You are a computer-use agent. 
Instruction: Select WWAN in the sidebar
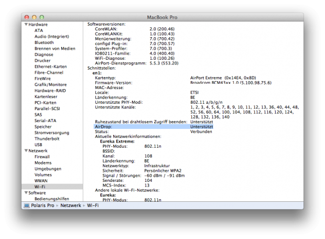[41, 181]
